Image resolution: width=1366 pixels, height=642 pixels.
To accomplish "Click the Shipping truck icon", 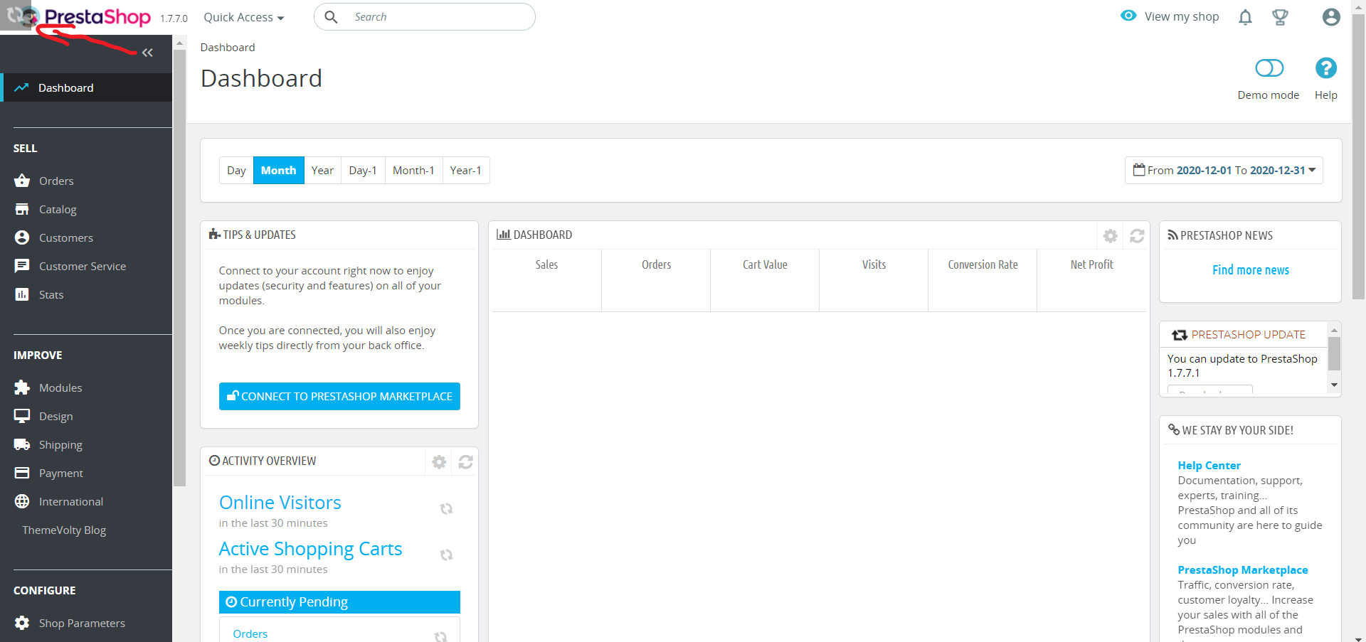I will point(22,444).
